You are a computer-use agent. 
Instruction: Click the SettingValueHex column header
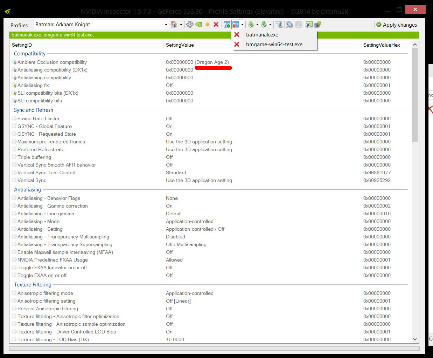(384, 45)
